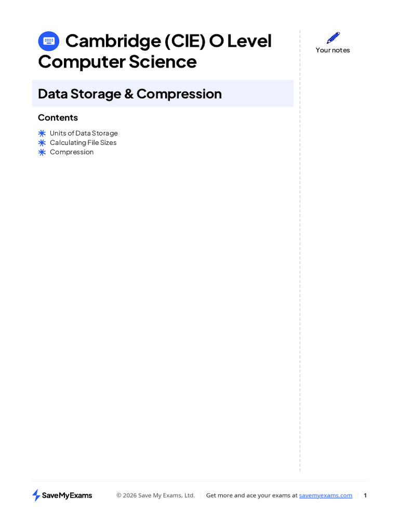Click the Contents heading
The height and width of the screenshot is (532, 399).
pos(58,118)
